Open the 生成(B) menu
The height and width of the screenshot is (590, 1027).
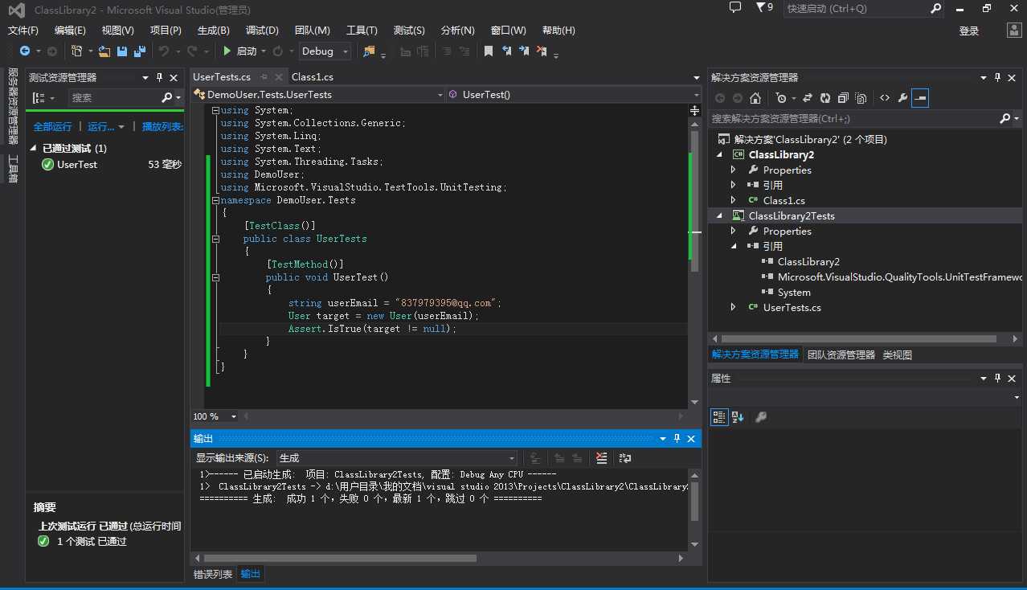[x=213, y=31]
